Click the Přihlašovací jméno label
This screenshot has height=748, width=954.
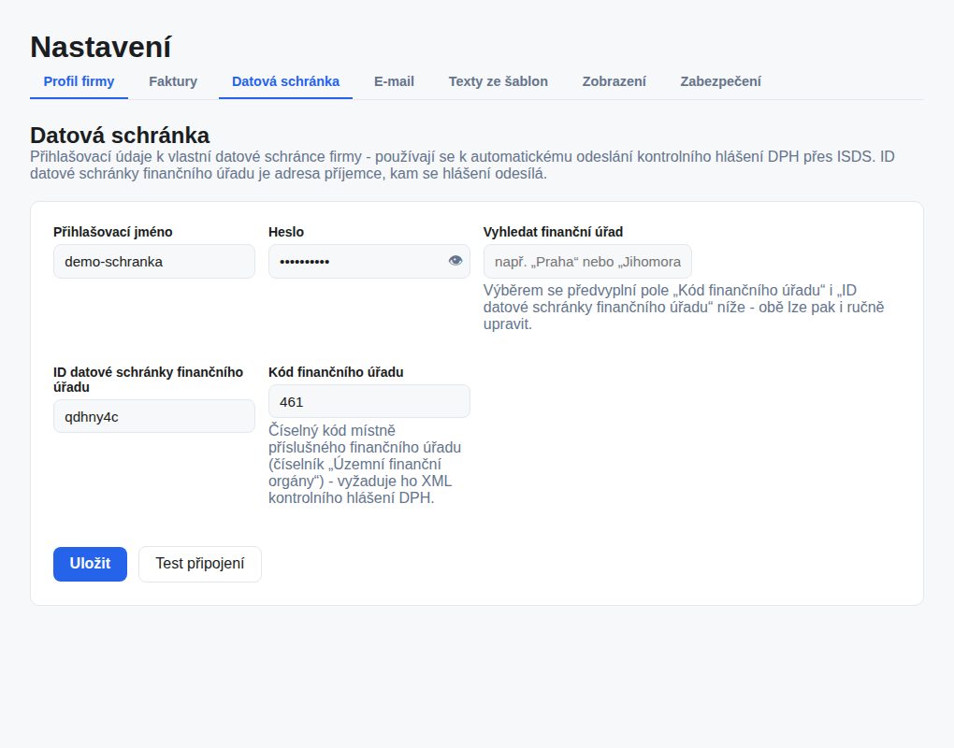pos(112,232)
